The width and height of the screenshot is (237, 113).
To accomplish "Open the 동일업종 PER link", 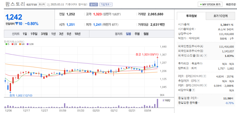I will 188,98.
